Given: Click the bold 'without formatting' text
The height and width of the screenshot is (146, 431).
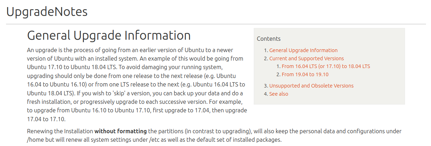Looking at the screenshot, I should (121, 131).
